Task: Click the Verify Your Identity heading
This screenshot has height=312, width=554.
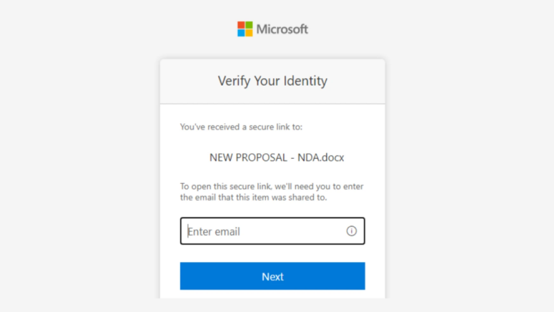Action: pyautogui.click(x=272, y=81)
